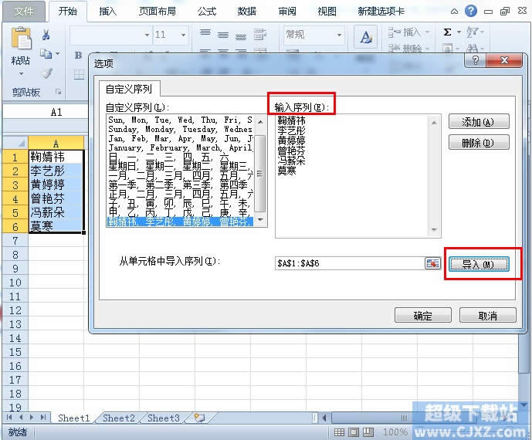Click the 导入(M) import button
The image size is (532, 440).
tap(479, 264)
